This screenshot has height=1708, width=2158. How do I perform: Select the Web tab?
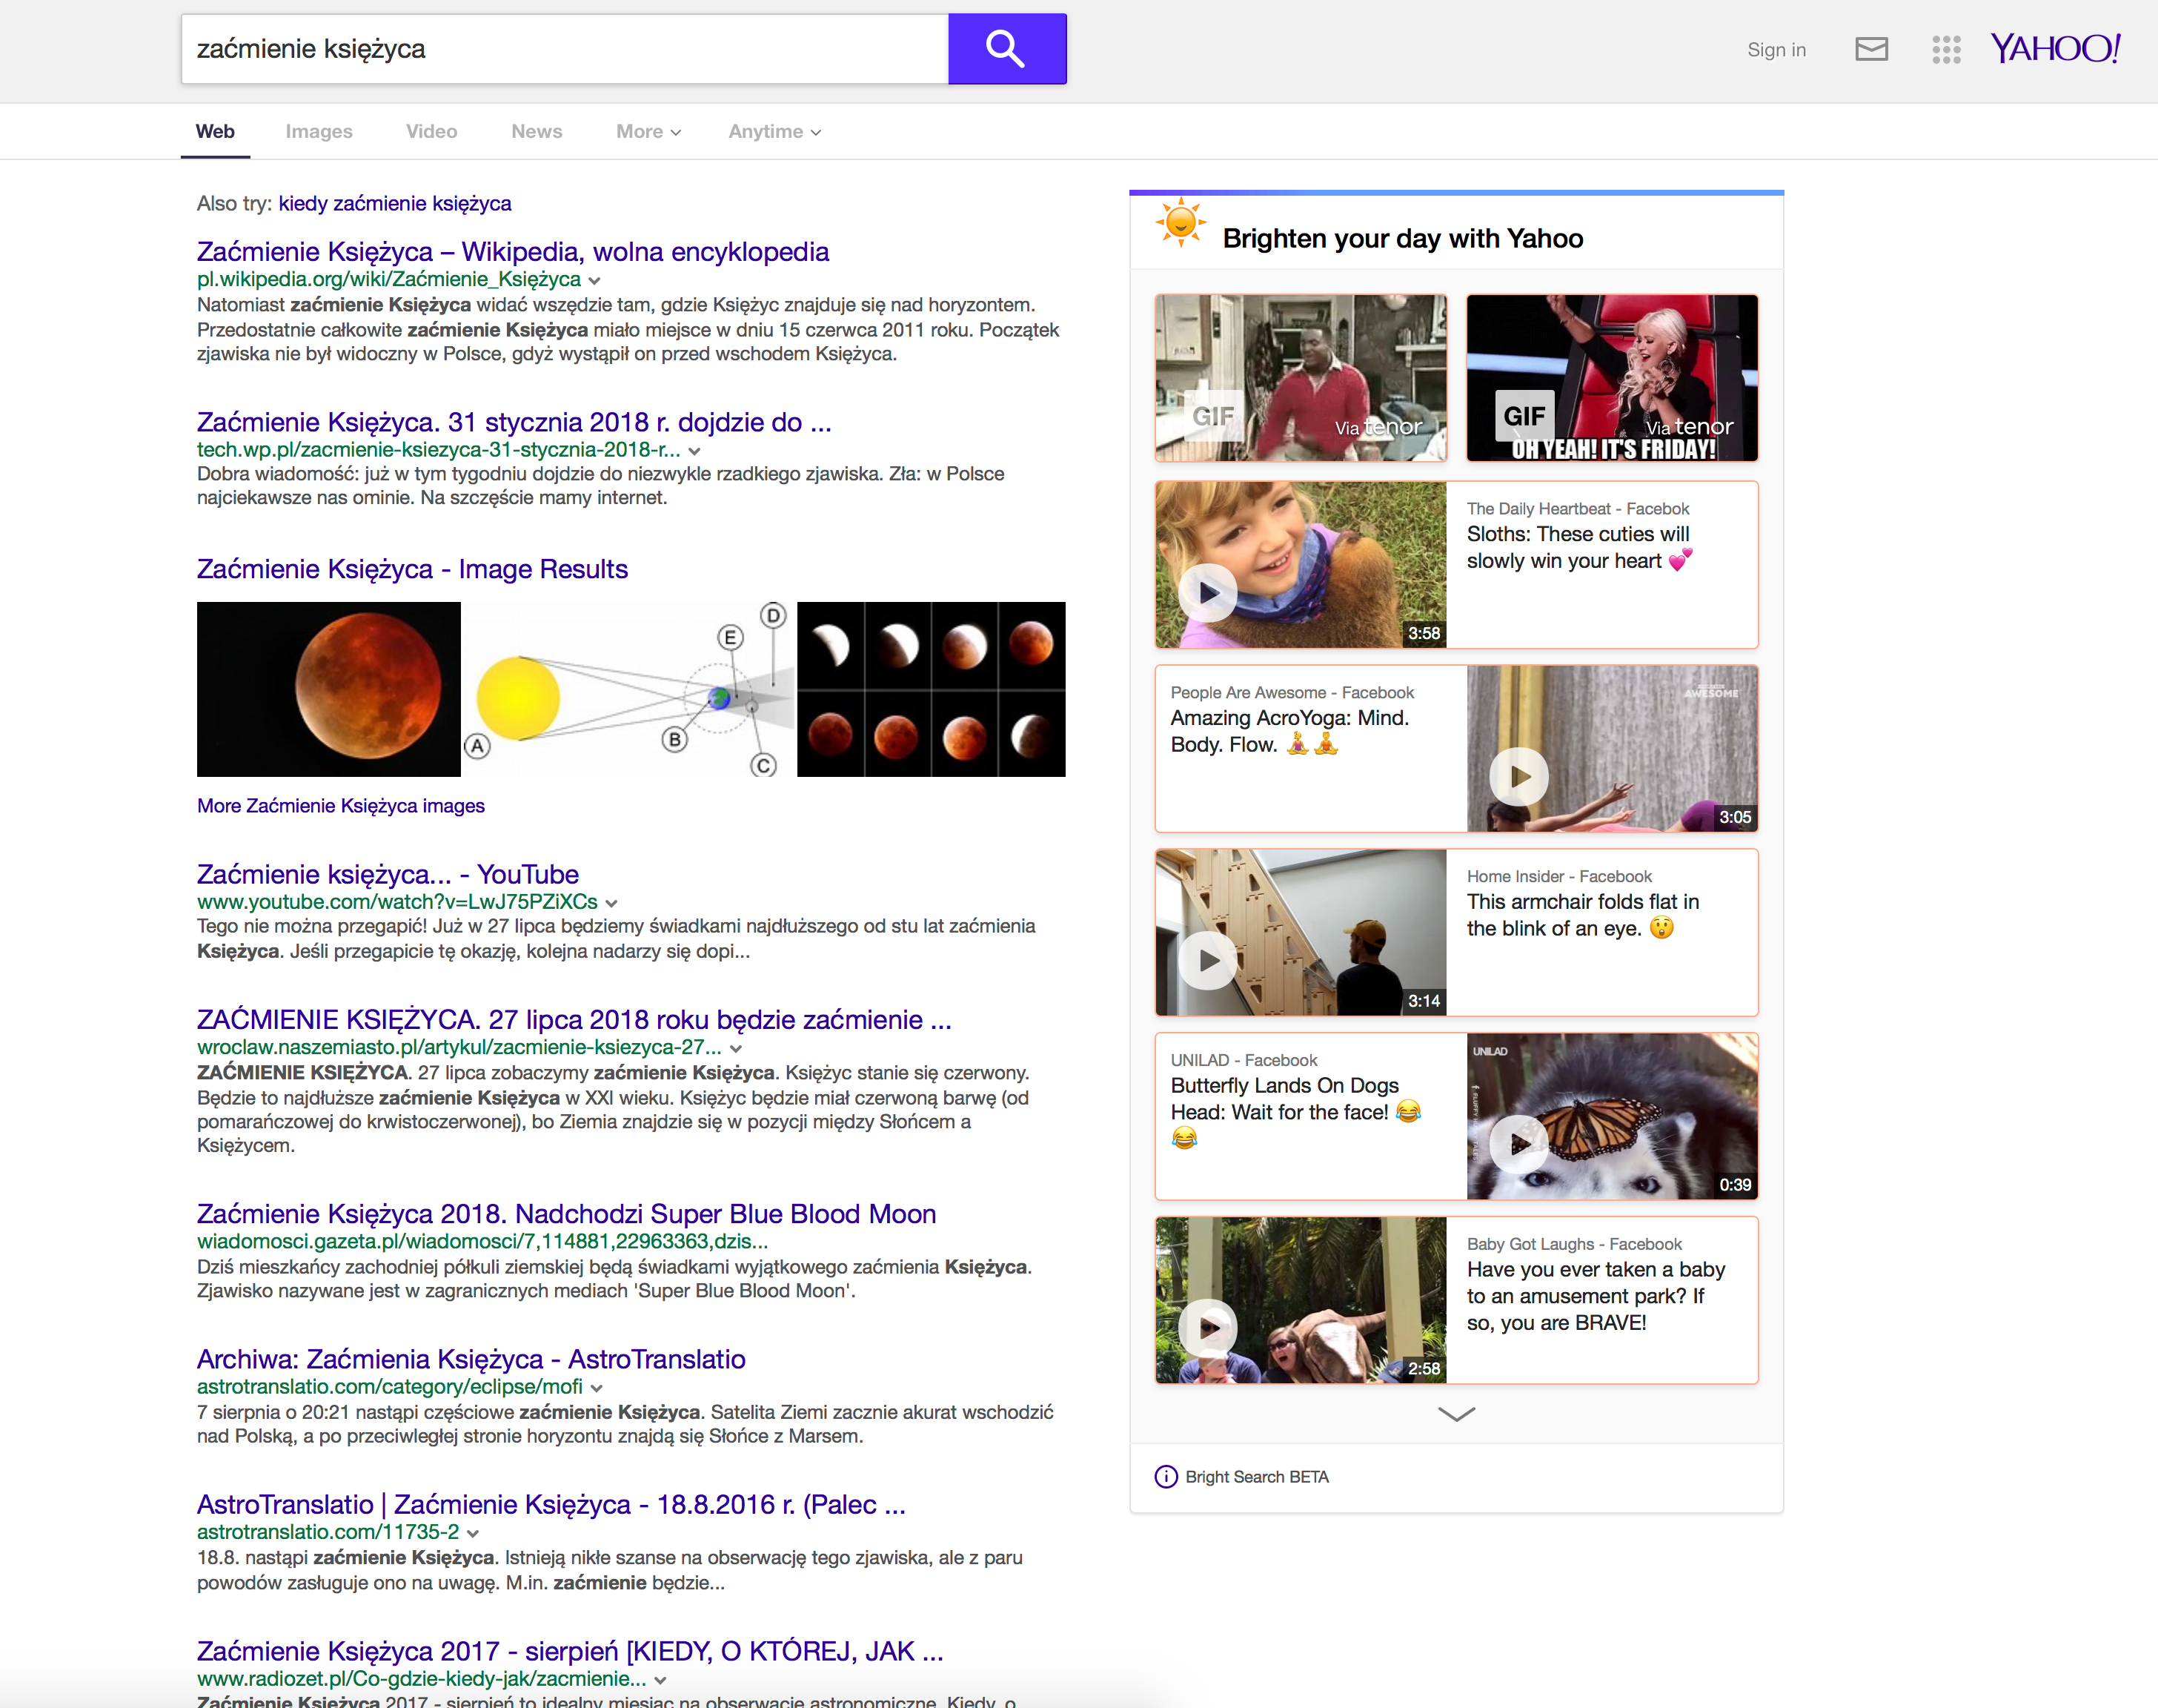pos(215,131)
